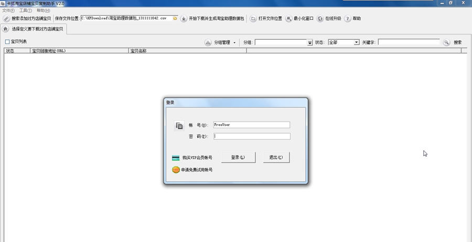Click the VIP card icon
472x242 pixels.
176,158
